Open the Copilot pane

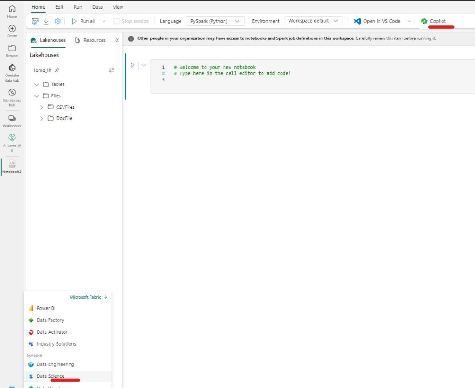pyautogui.click(x=434, y=21)
